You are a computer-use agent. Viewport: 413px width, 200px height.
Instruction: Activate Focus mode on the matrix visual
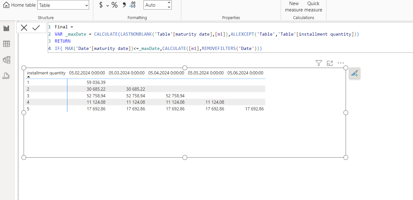coord(330,63)
